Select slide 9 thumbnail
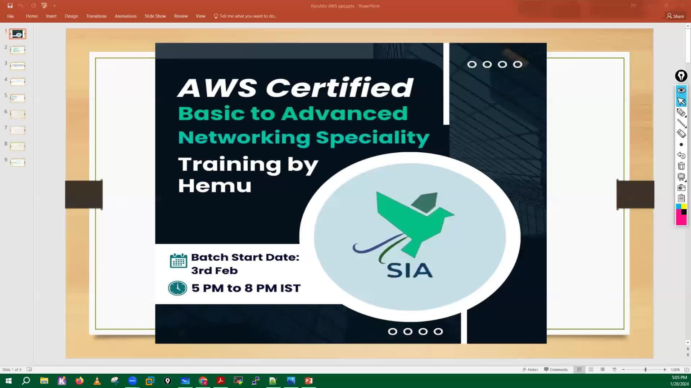Image resolution: width=691 pixels, height=388 pixels. tap(18, 162)
